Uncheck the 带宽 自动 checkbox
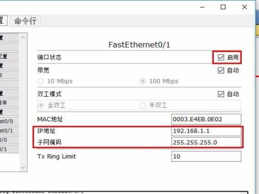 221,70
